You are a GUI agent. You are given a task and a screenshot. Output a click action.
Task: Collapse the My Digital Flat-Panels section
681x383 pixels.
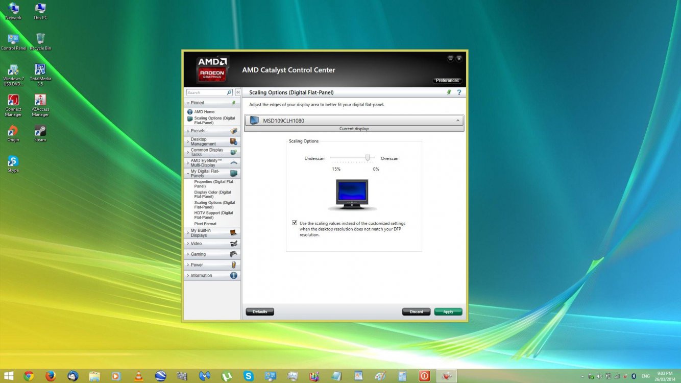(x=212, y=173)
